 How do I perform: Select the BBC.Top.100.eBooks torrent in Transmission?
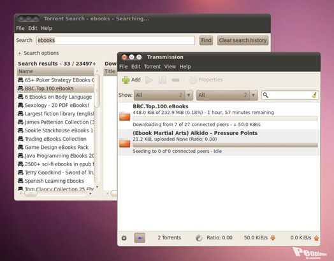[219, 115]
